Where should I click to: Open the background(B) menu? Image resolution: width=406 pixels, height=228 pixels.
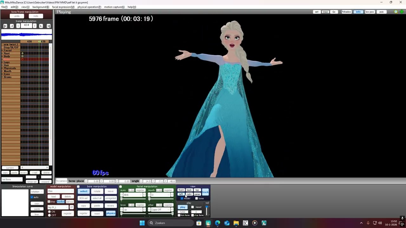coord(41,7)
